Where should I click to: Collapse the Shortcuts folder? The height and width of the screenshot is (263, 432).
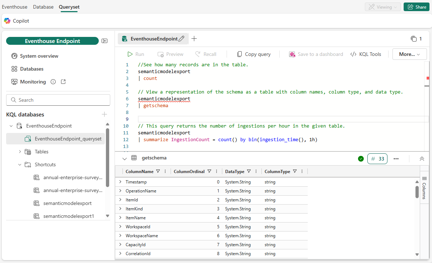(20, 164)
